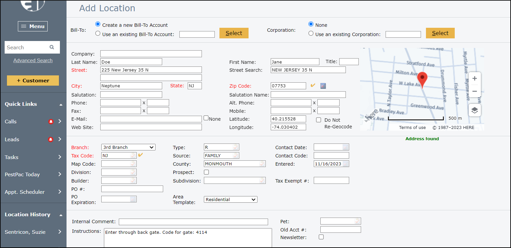Zoom in on the map with the plus icon
Image resolution: width=511 pixels, height=248 pixels.
click(475, 79)
